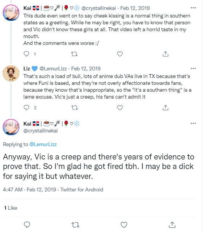Viewport: 203px width, 231px height.
Task: Click the Twitter for Android source label
Action: click(x=82, y=190)
